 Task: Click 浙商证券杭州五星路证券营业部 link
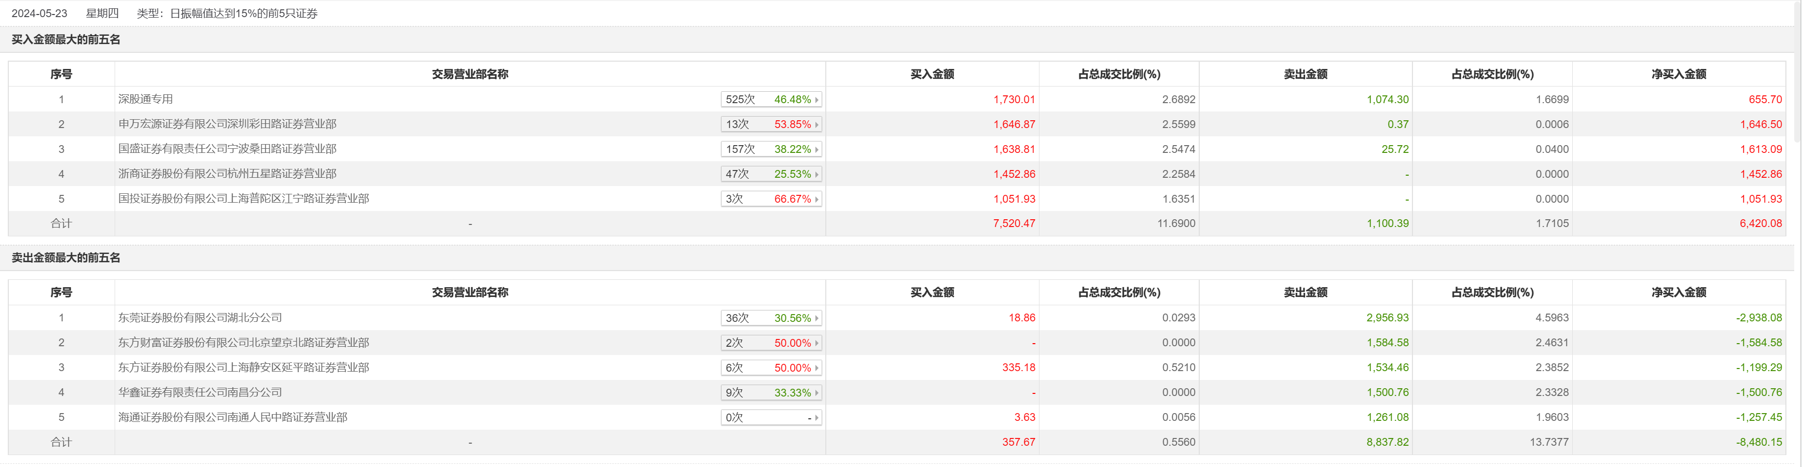[227, 174]
